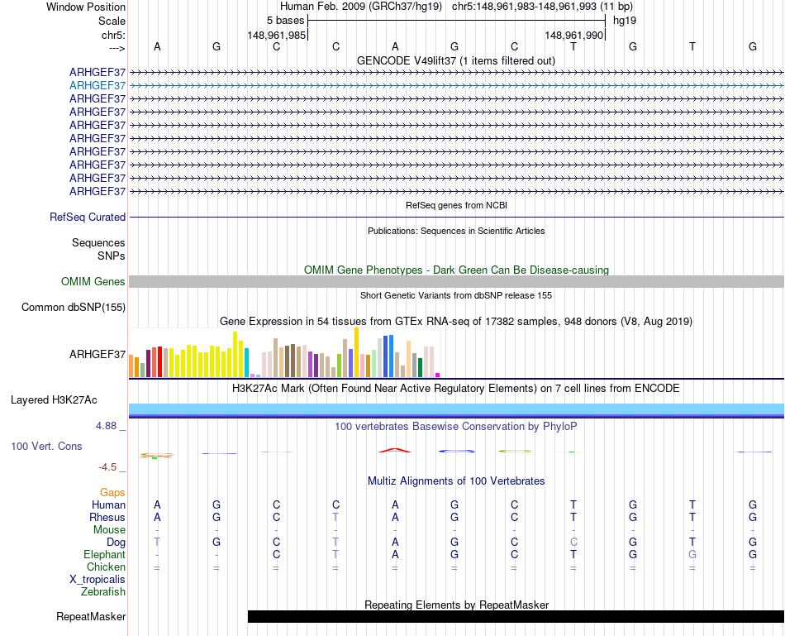Screen dimensions: 785x636
Task: Click the SNPs track label
Action: click(x=112, y=256)
